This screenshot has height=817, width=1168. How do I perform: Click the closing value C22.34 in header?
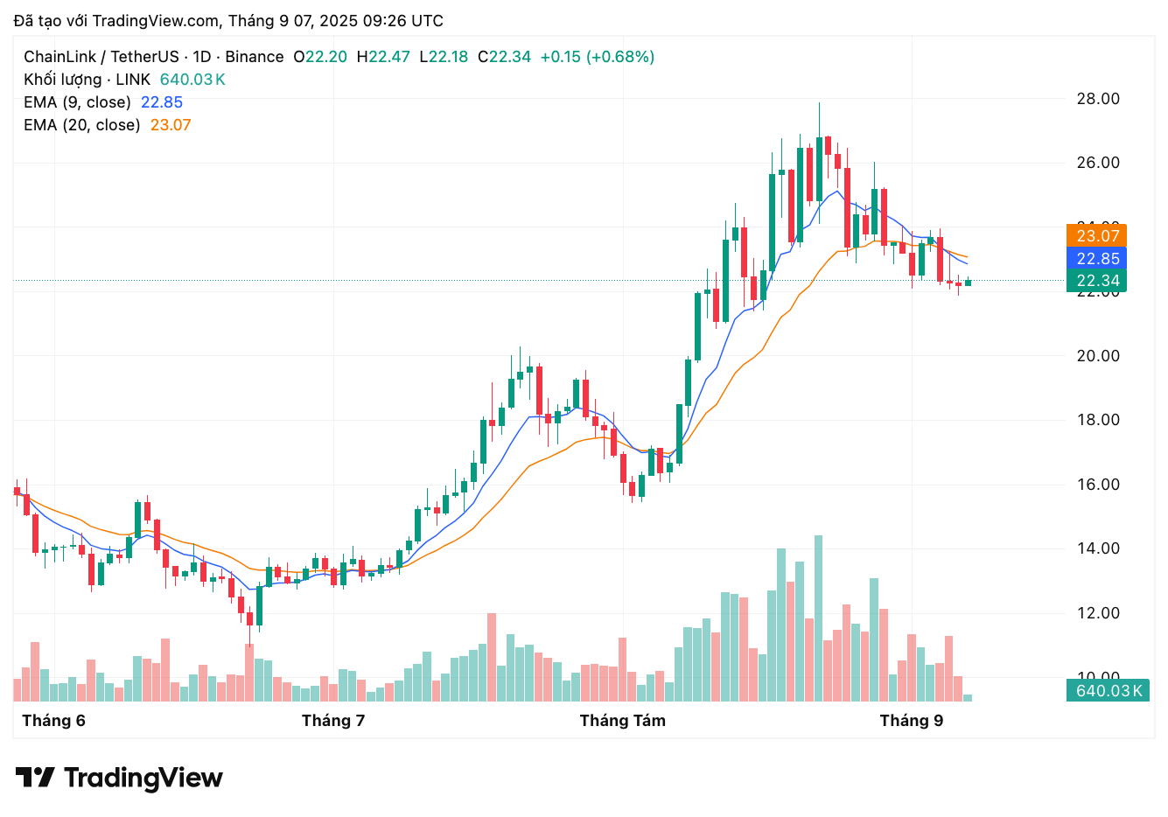(505, 57)
